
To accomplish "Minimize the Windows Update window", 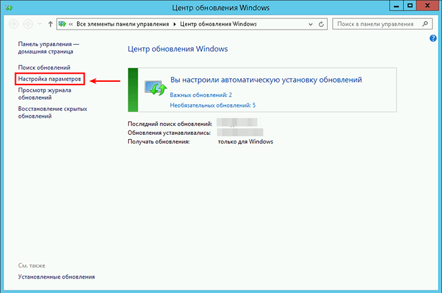I will [397, 6].
